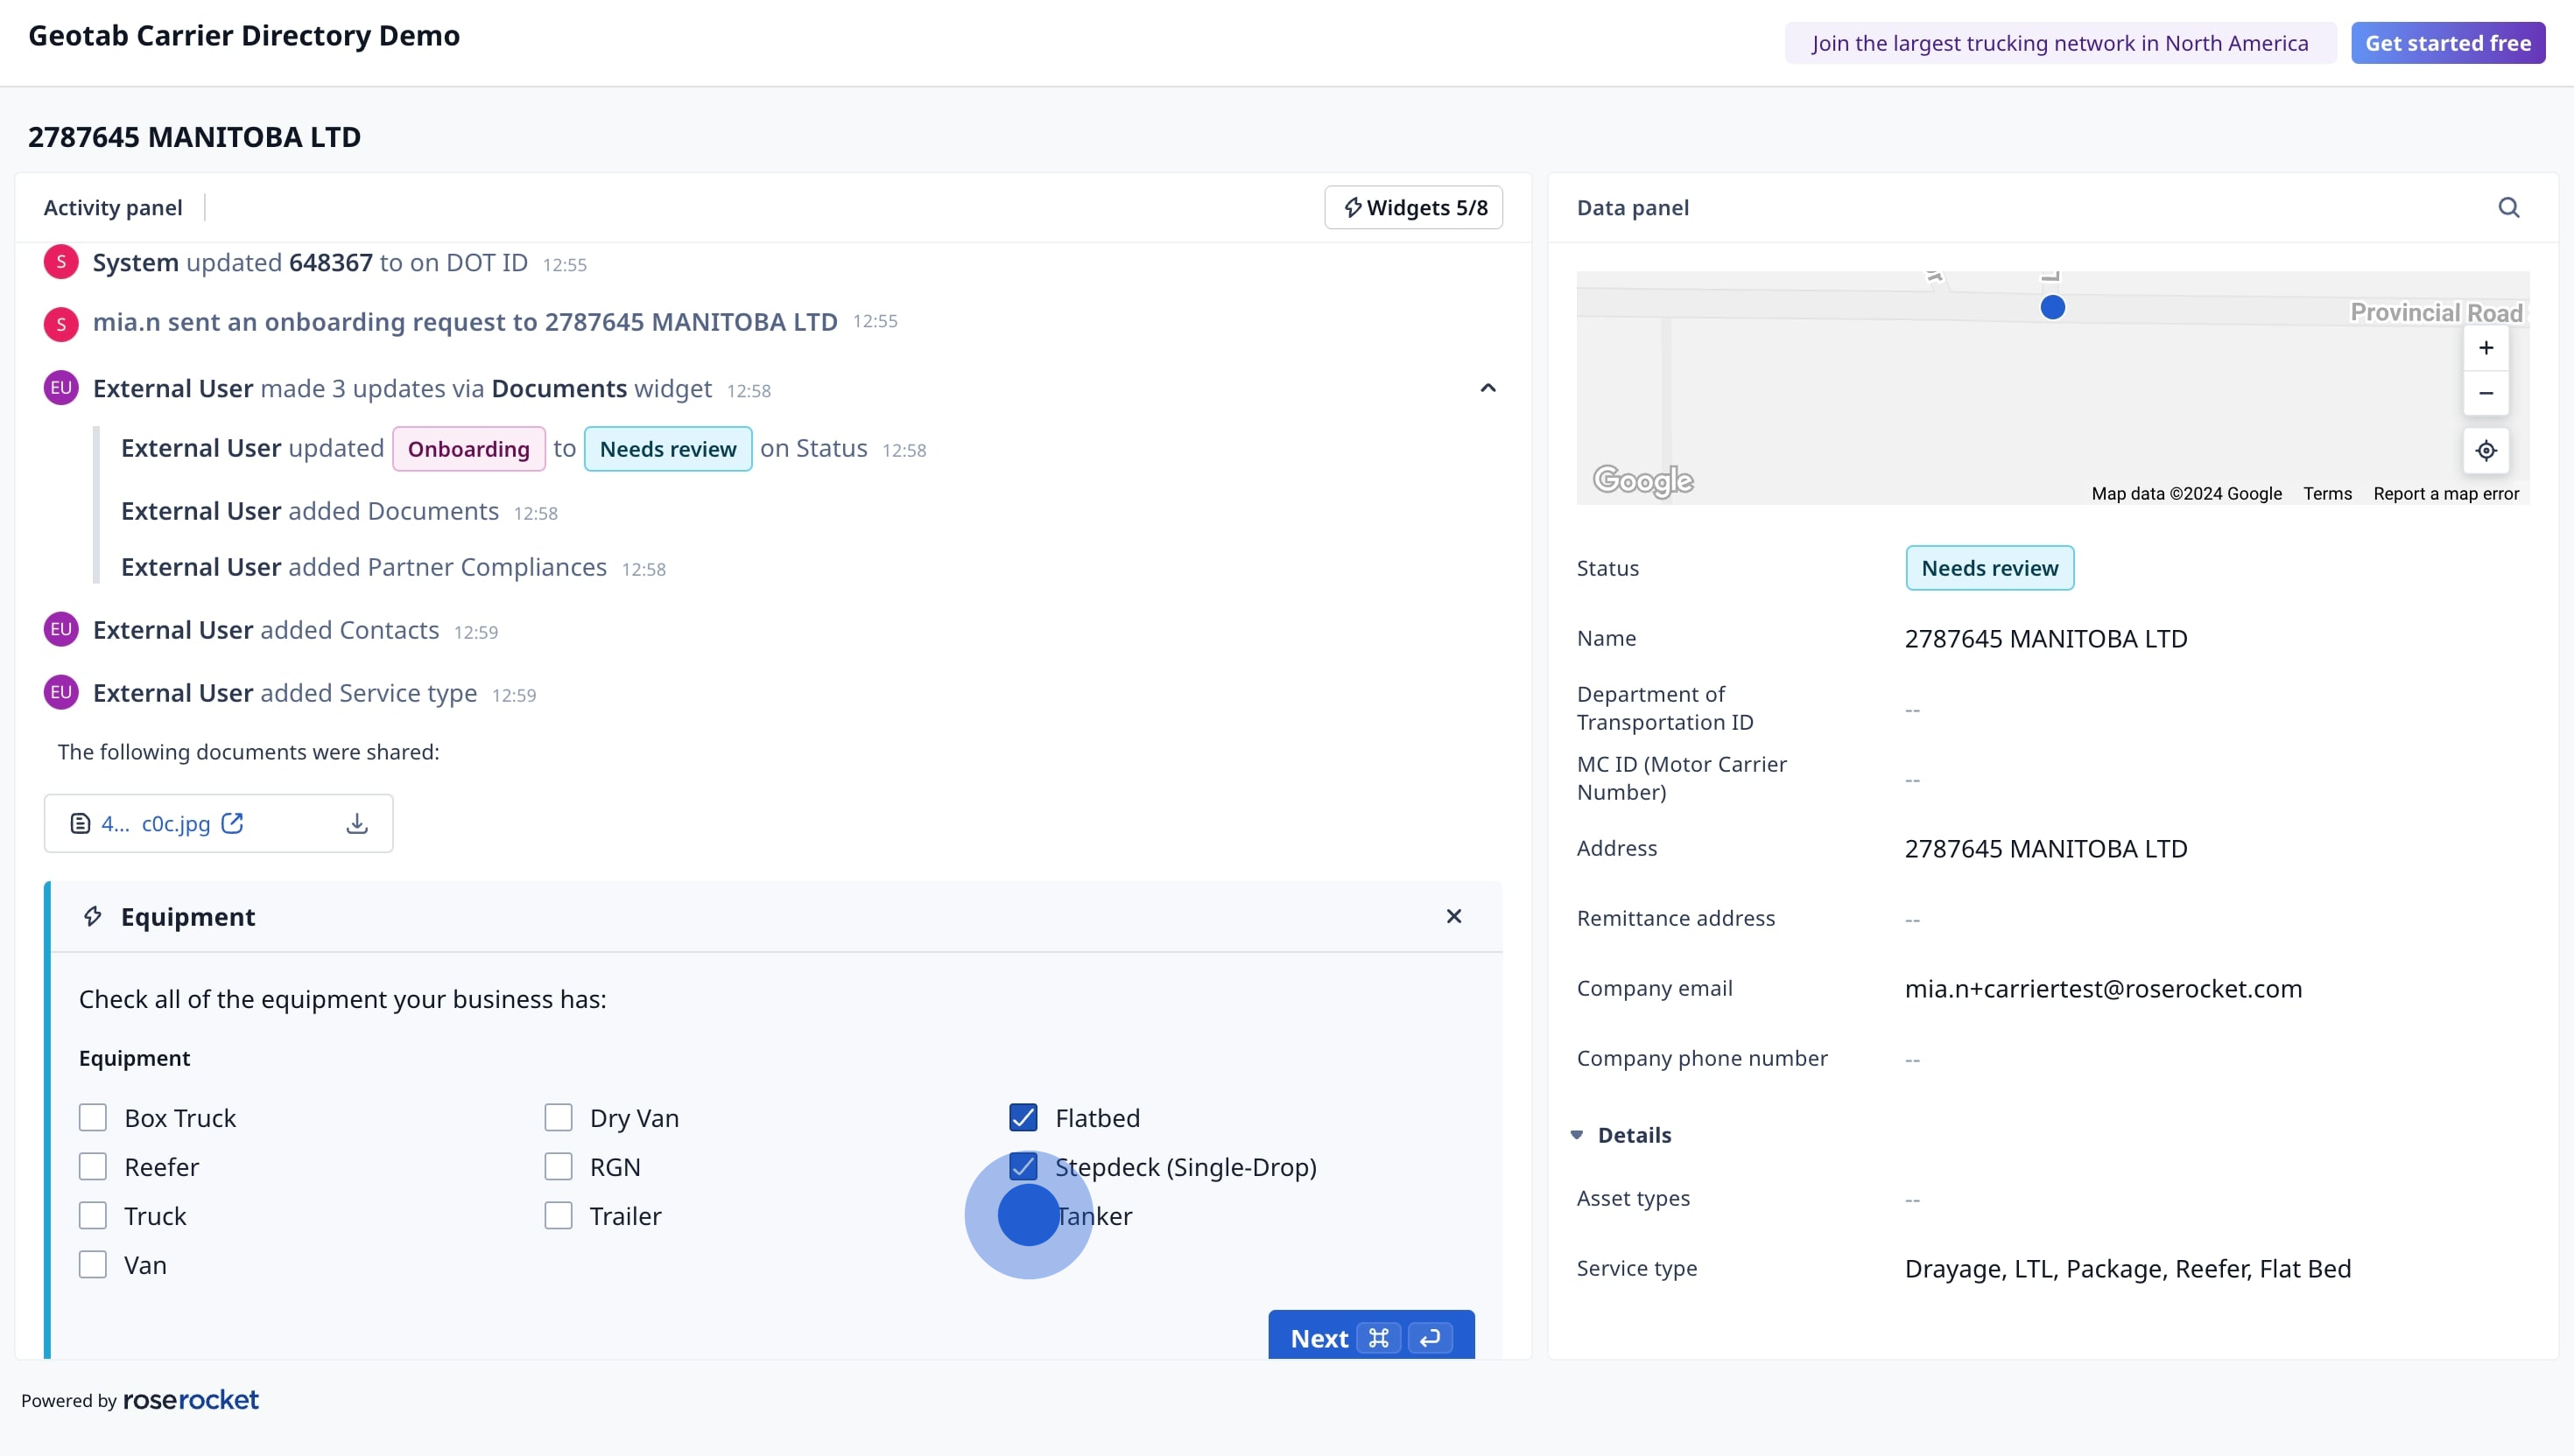Check the Box Truck checkbox
This screenshot has height=1456, width=2574.
point(93,1117)
